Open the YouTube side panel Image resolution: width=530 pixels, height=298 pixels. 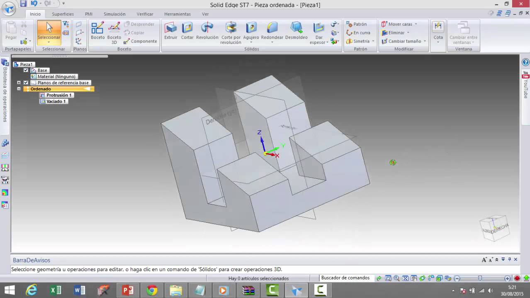[525, 84]
